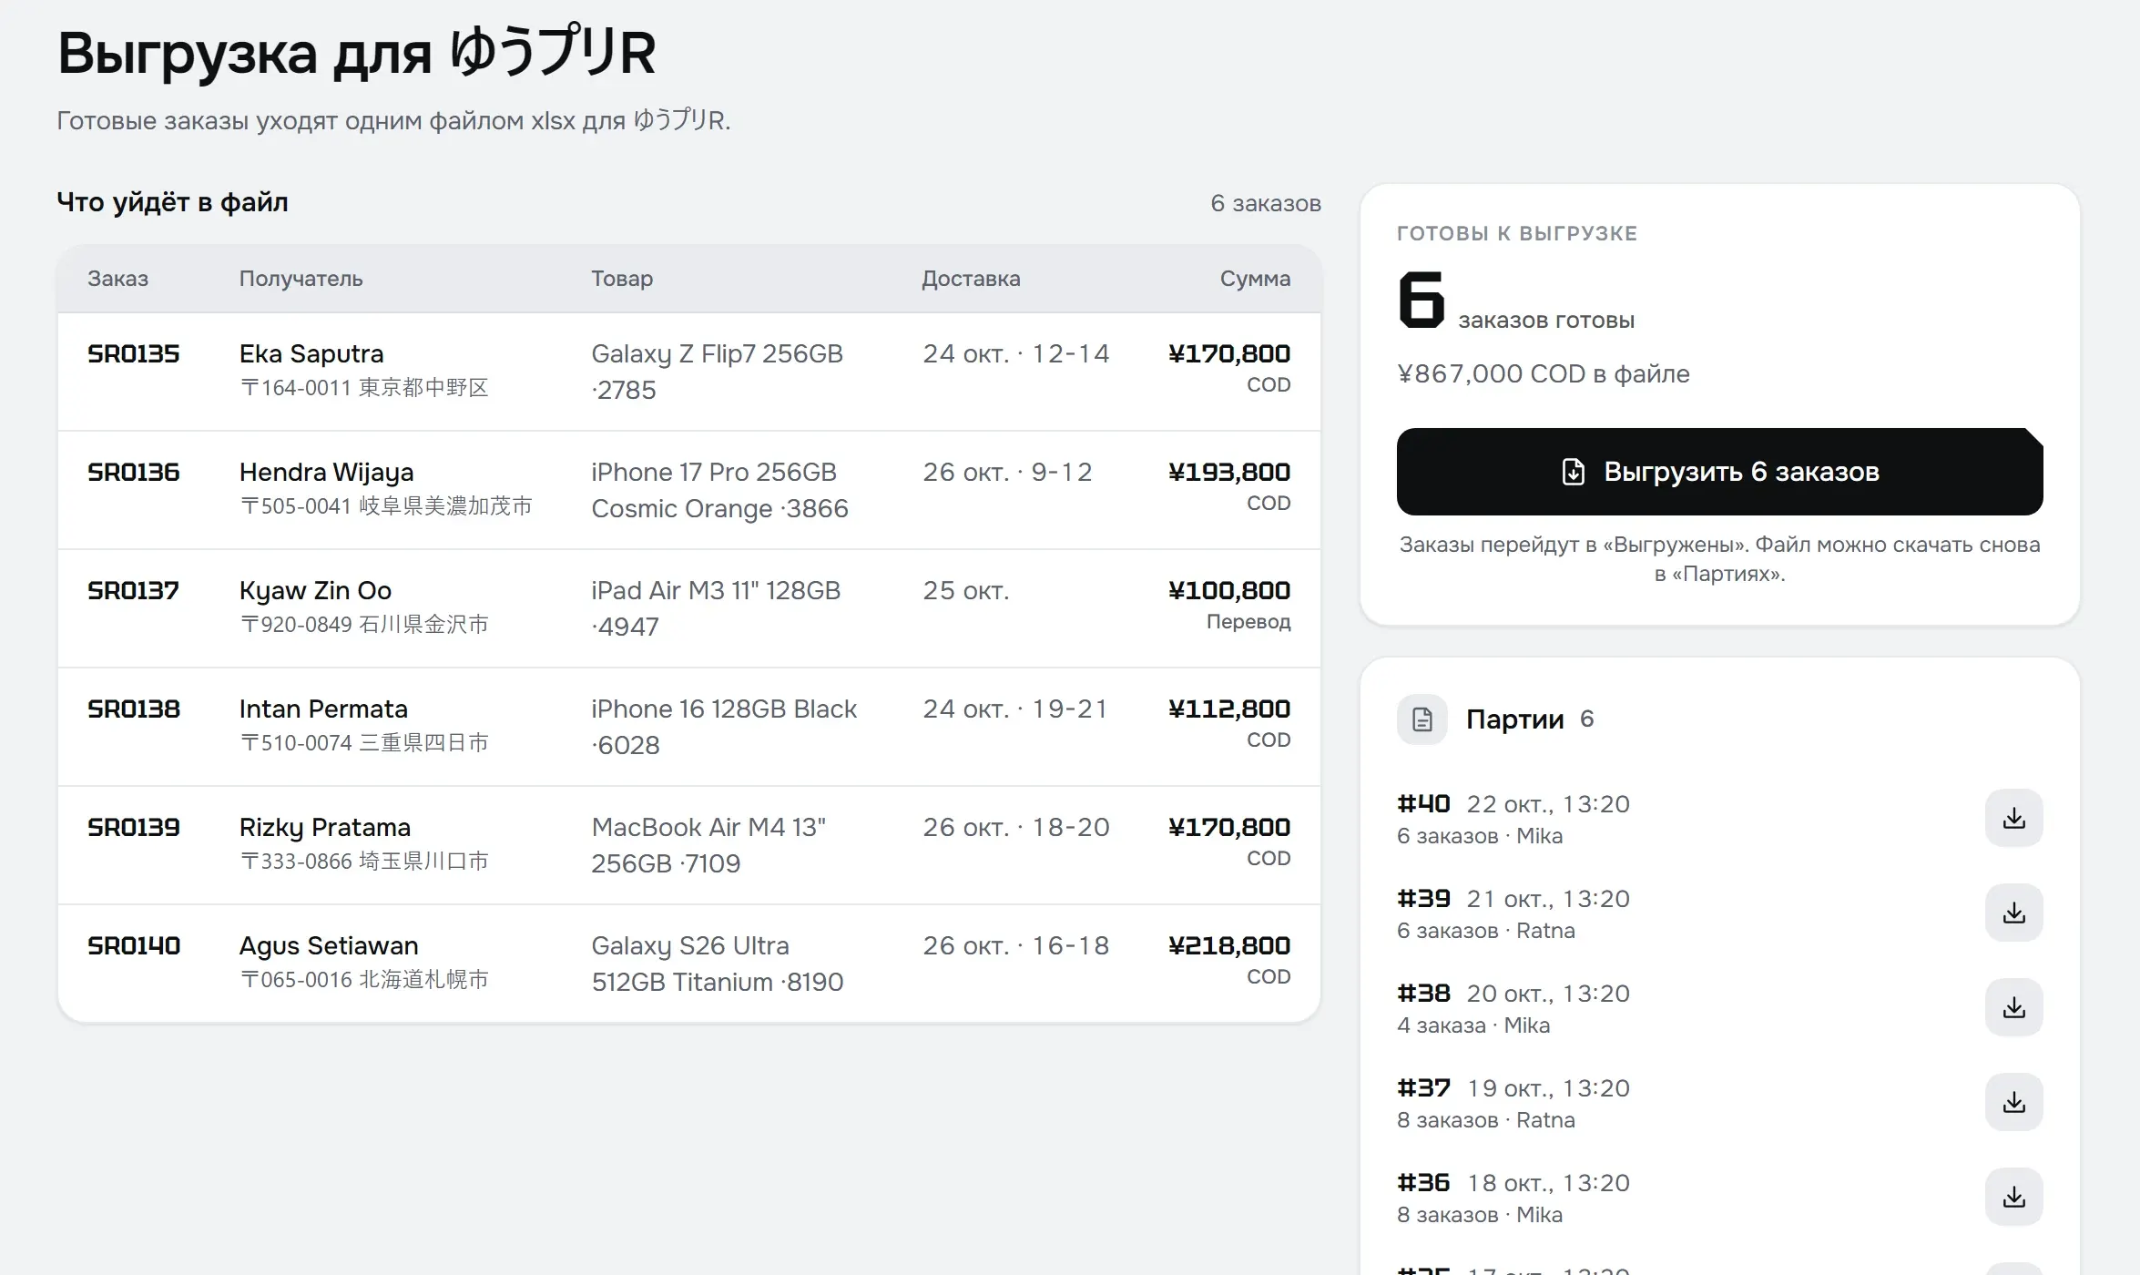Download batch #39 file
This screenshot has width=2140, height=1275.
2013,913
